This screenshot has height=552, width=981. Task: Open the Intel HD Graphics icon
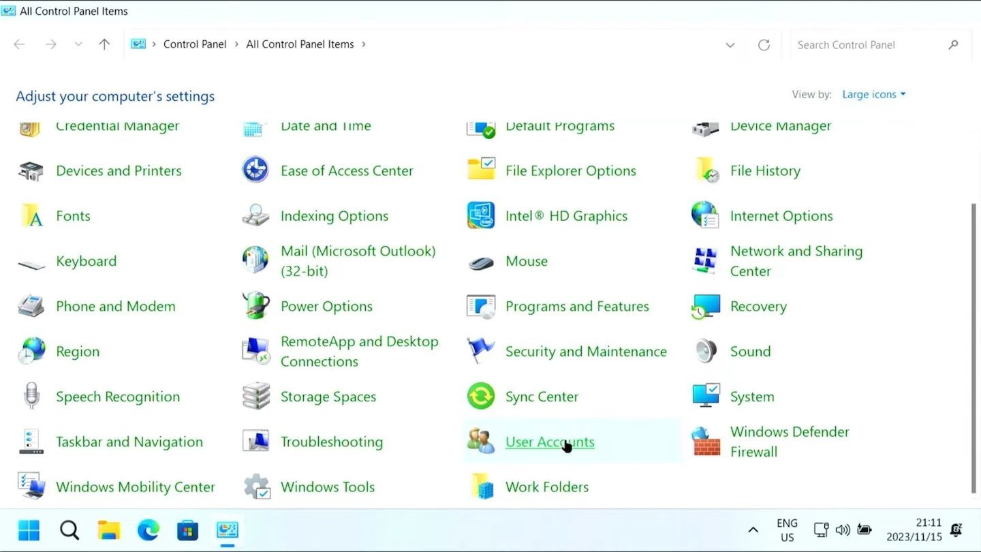(481, 215)
